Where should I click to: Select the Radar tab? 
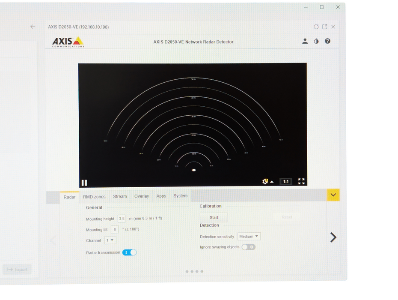[69, 197]
